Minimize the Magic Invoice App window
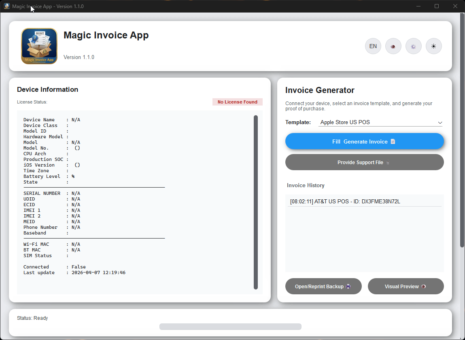This screenshot has width=465, height=340. pos(418,6)
